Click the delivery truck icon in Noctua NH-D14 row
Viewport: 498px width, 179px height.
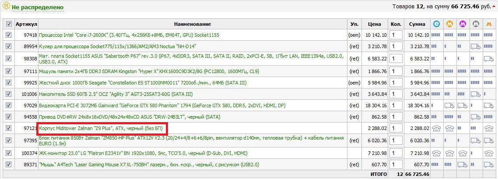click(476, 47)
